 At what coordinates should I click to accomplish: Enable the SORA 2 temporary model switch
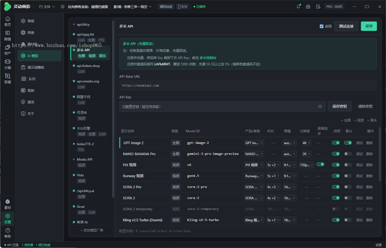click(x=336, y=209)
